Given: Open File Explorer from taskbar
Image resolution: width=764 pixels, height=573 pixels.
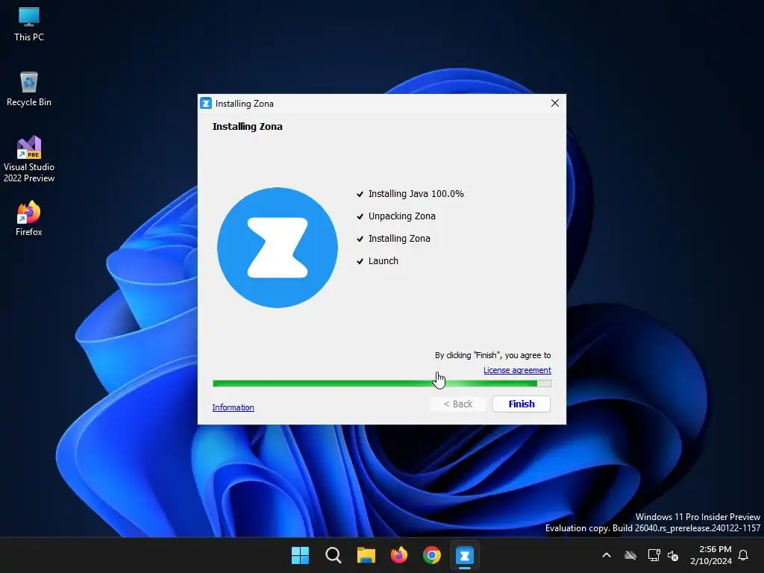Looking at the screenshot, I should 366,555.
